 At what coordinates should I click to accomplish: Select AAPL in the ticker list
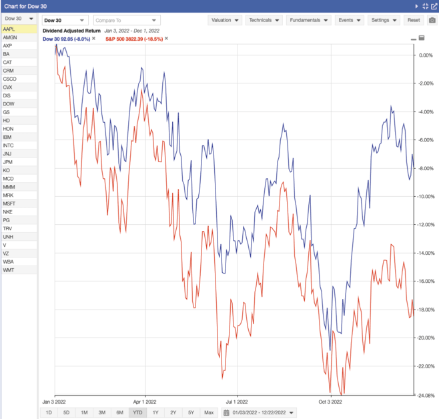[x=19, y=29]
